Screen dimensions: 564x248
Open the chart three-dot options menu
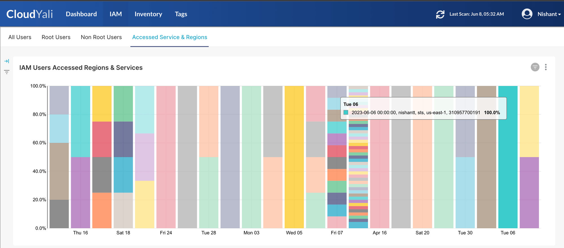click(x=546, y=67)
